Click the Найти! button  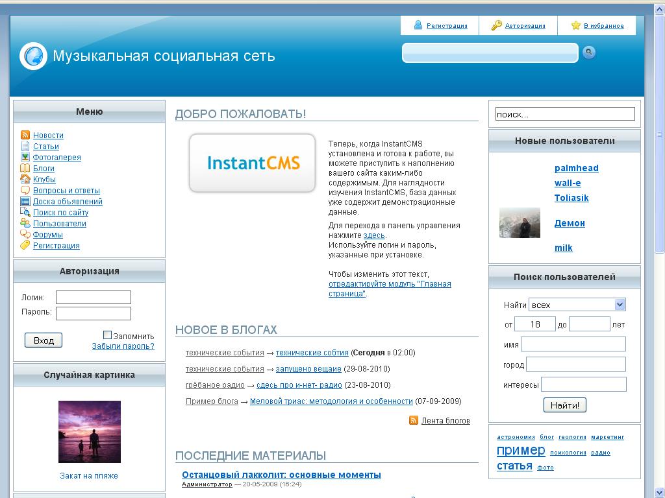(x=564, y=405)
